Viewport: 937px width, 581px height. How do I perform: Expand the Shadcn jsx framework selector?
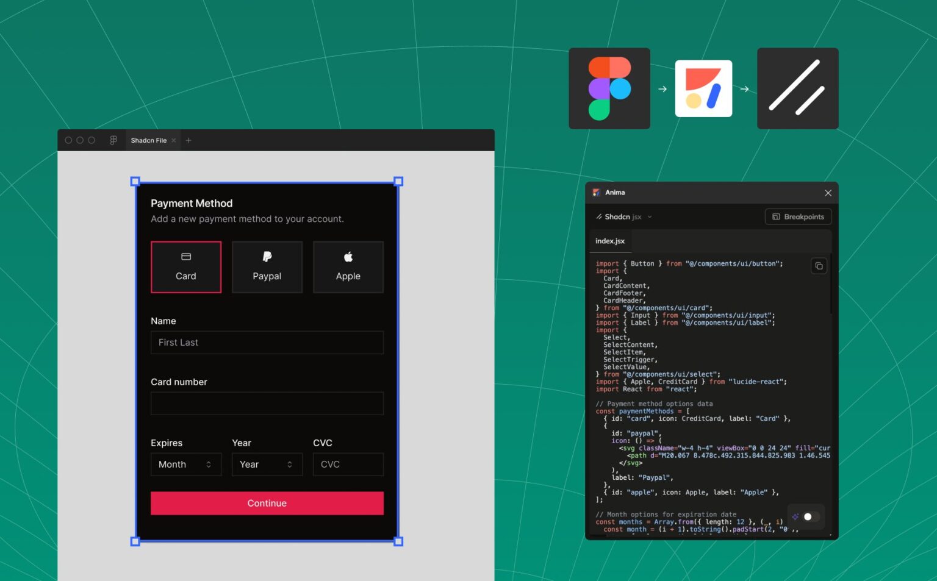pos(650,216)
